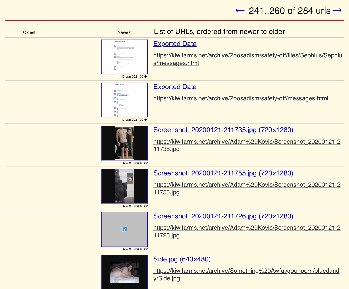Open thumbnail for the Sephius messages.html entry

(124, 57)
